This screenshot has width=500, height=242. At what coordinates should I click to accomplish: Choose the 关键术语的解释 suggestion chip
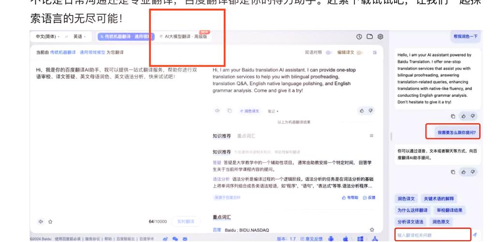(x=439, y=198)
